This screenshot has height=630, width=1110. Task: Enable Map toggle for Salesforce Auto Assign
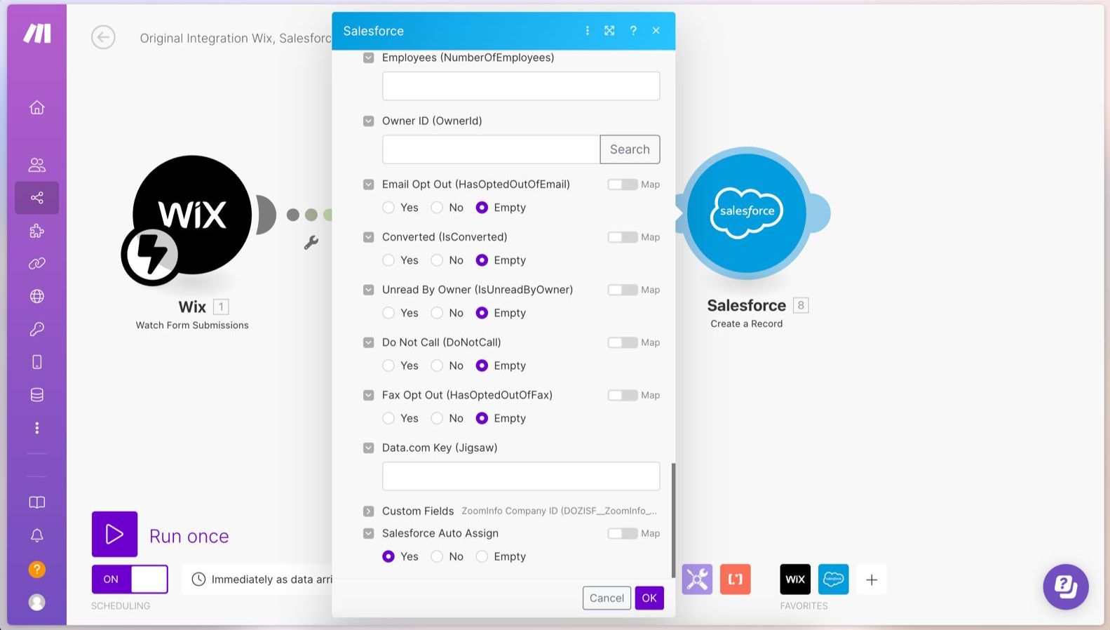623,533
